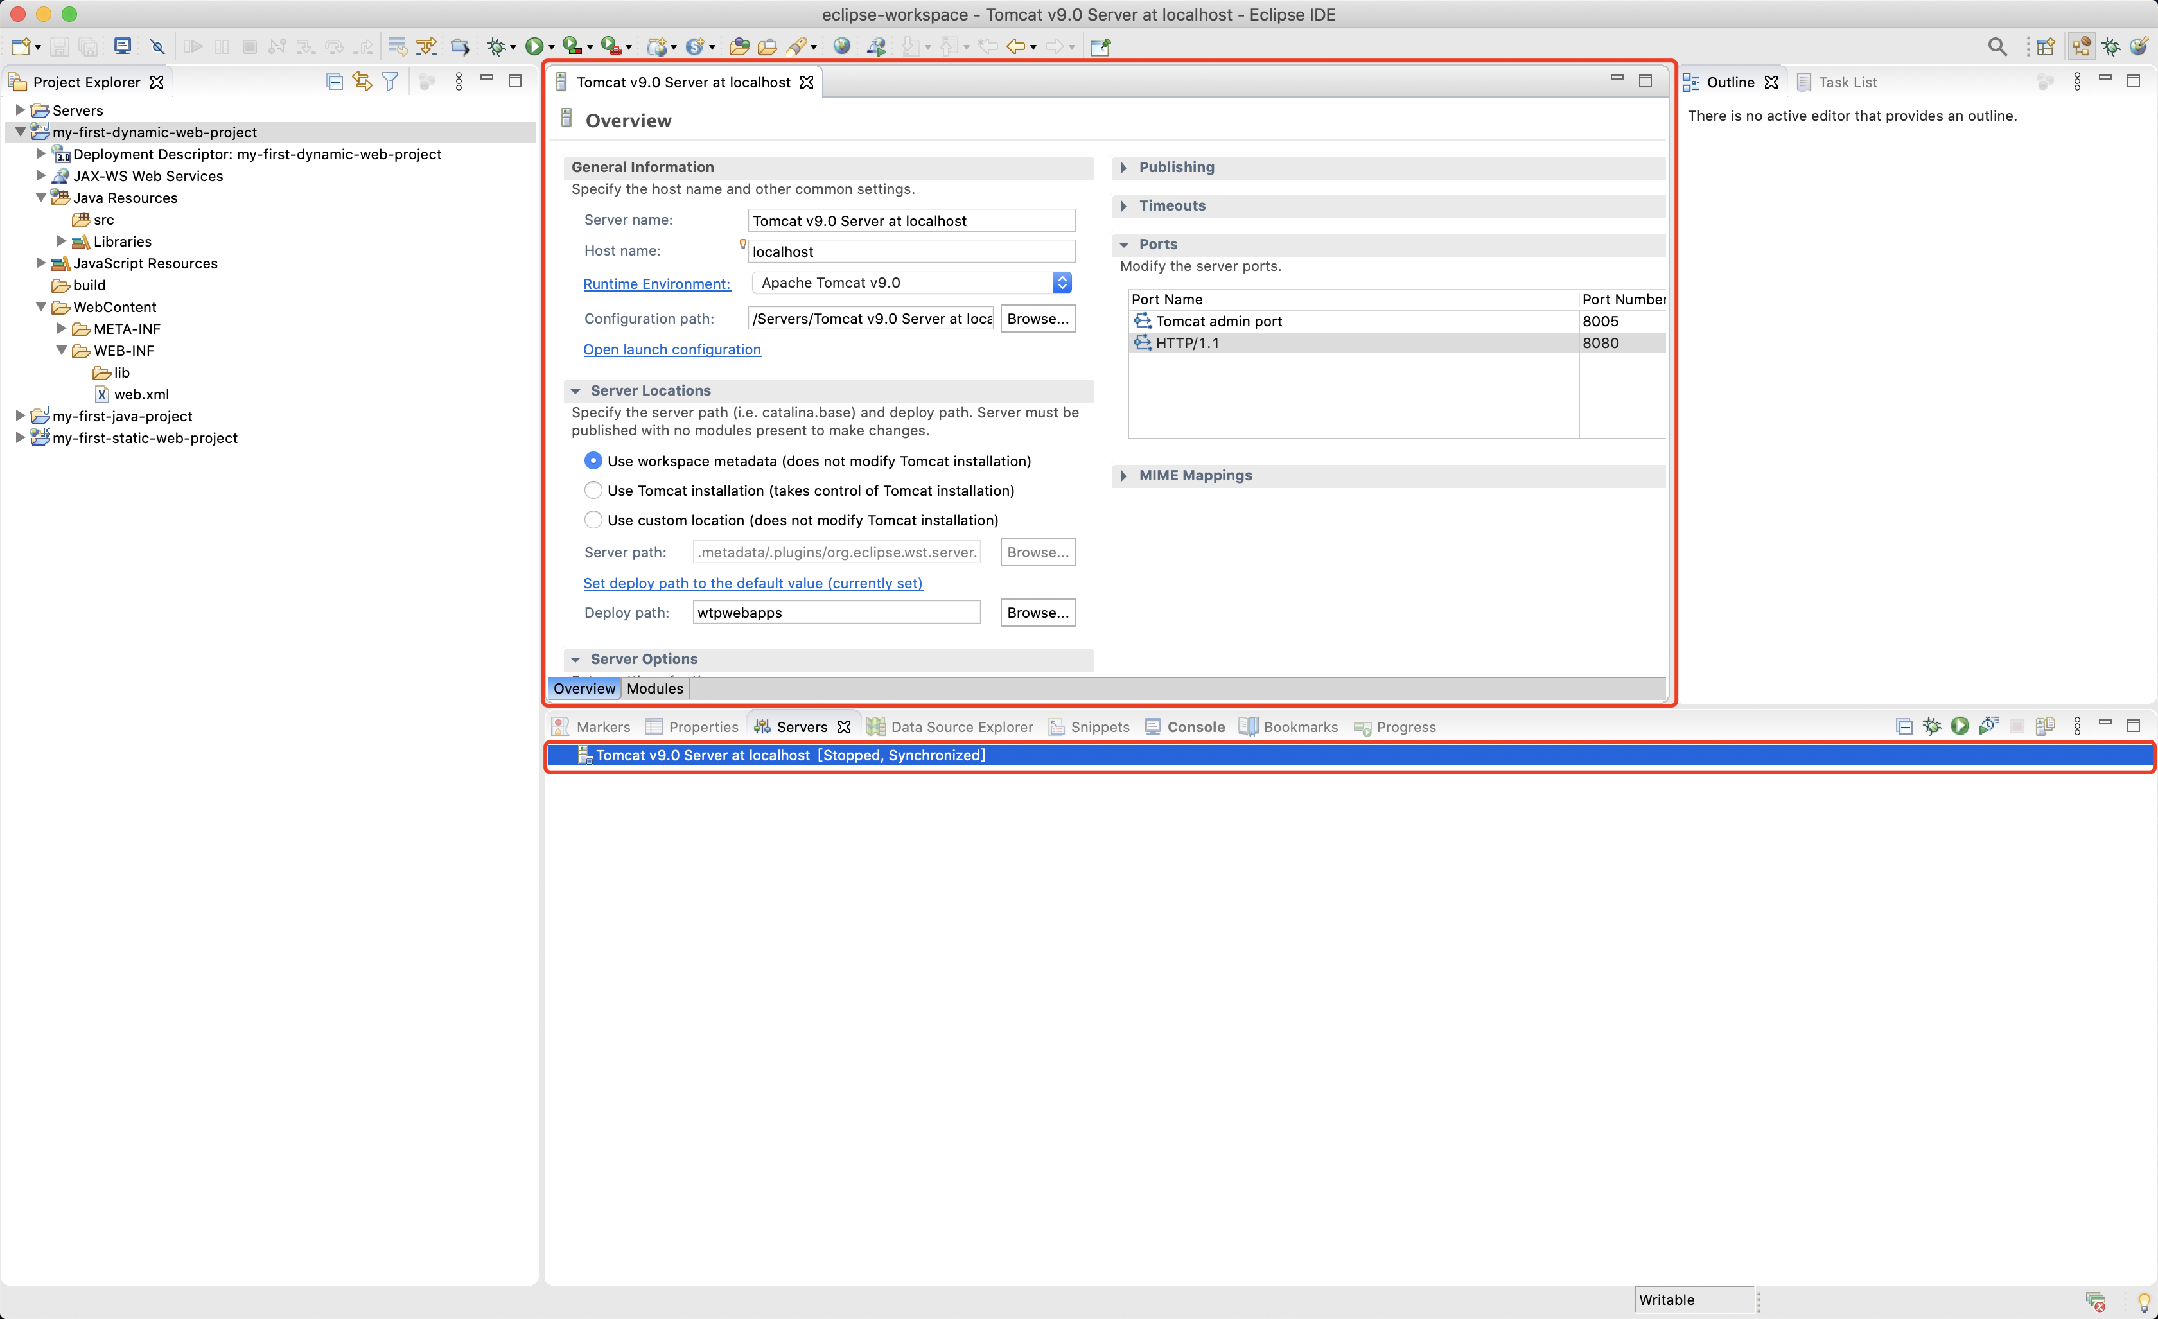
Task: Click the Server name input field
Action: [x=911, y=221]
